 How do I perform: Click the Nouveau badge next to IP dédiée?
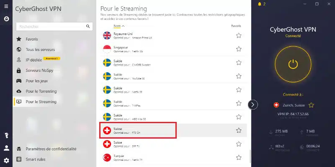(x=52, y=58)
